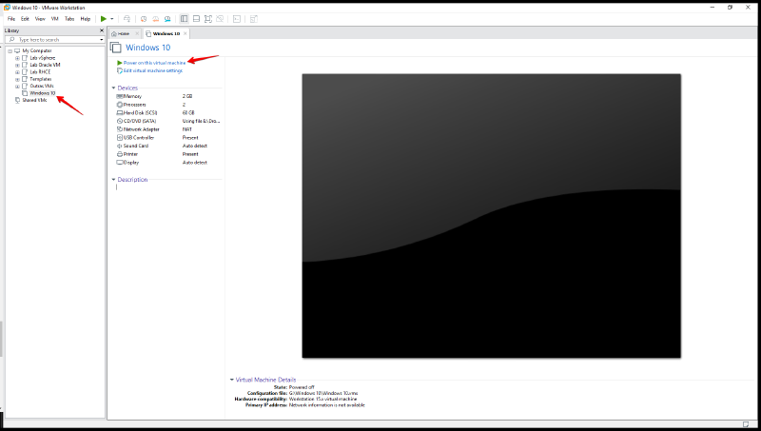Click the black VM preview thumbnail
The height and width of the screenshot is (431, 761).
(x=491, y=216)
